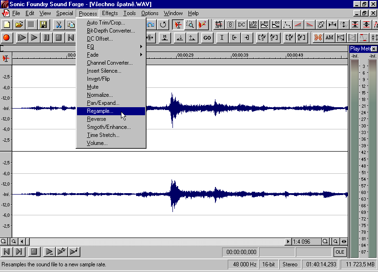Click the DC Offset toolbar button

click(x=241, y=25)
